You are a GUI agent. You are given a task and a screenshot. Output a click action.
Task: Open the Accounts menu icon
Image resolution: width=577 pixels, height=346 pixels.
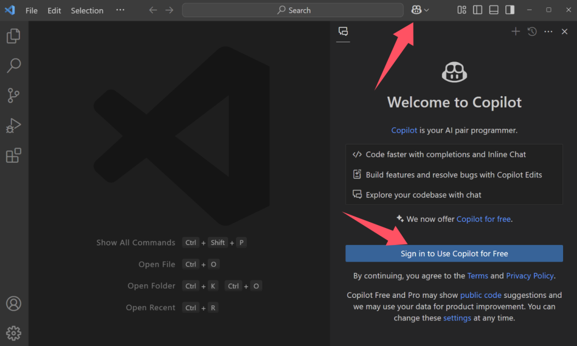pos(13,304)
